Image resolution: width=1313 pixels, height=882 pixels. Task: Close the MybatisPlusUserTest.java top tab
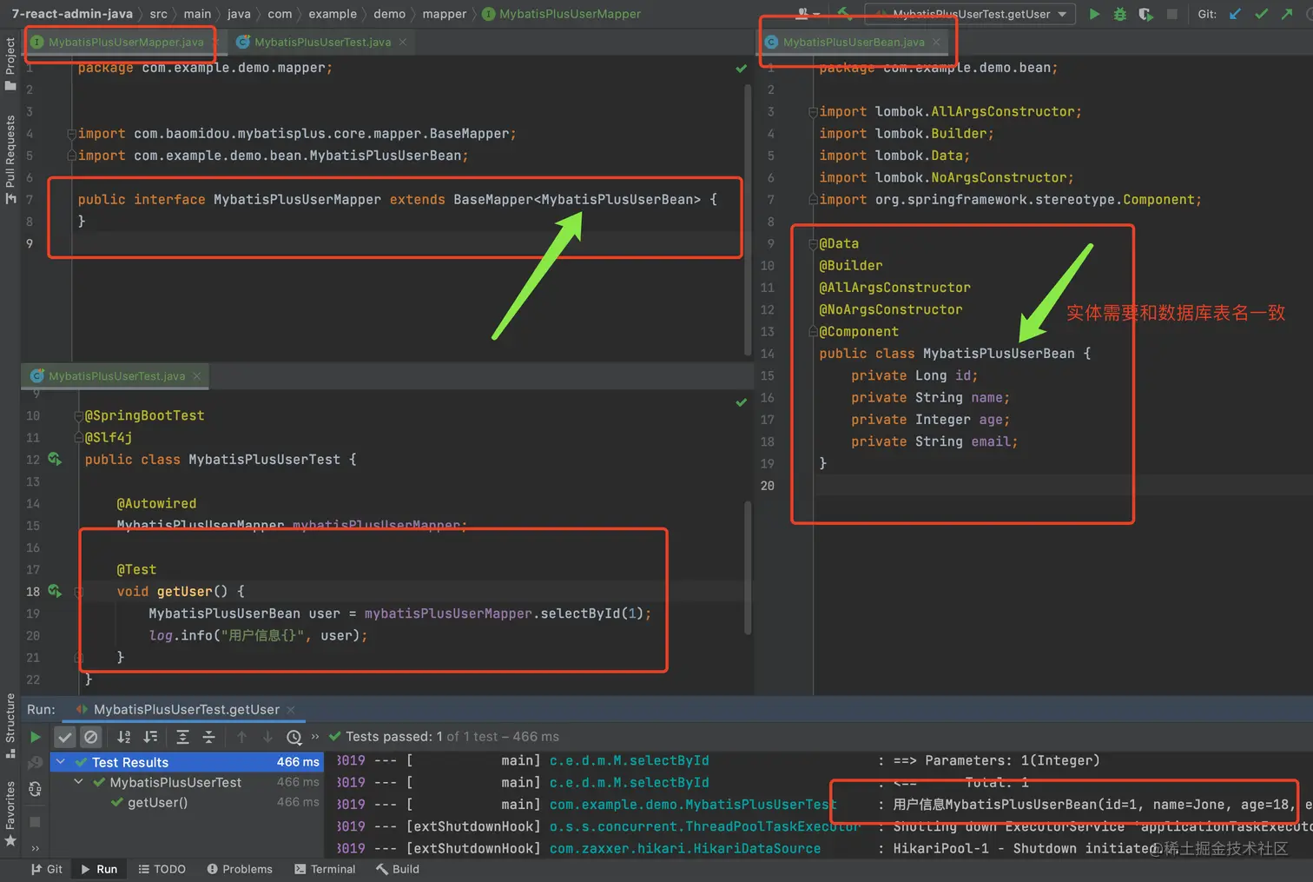click(x=403, y=42)
